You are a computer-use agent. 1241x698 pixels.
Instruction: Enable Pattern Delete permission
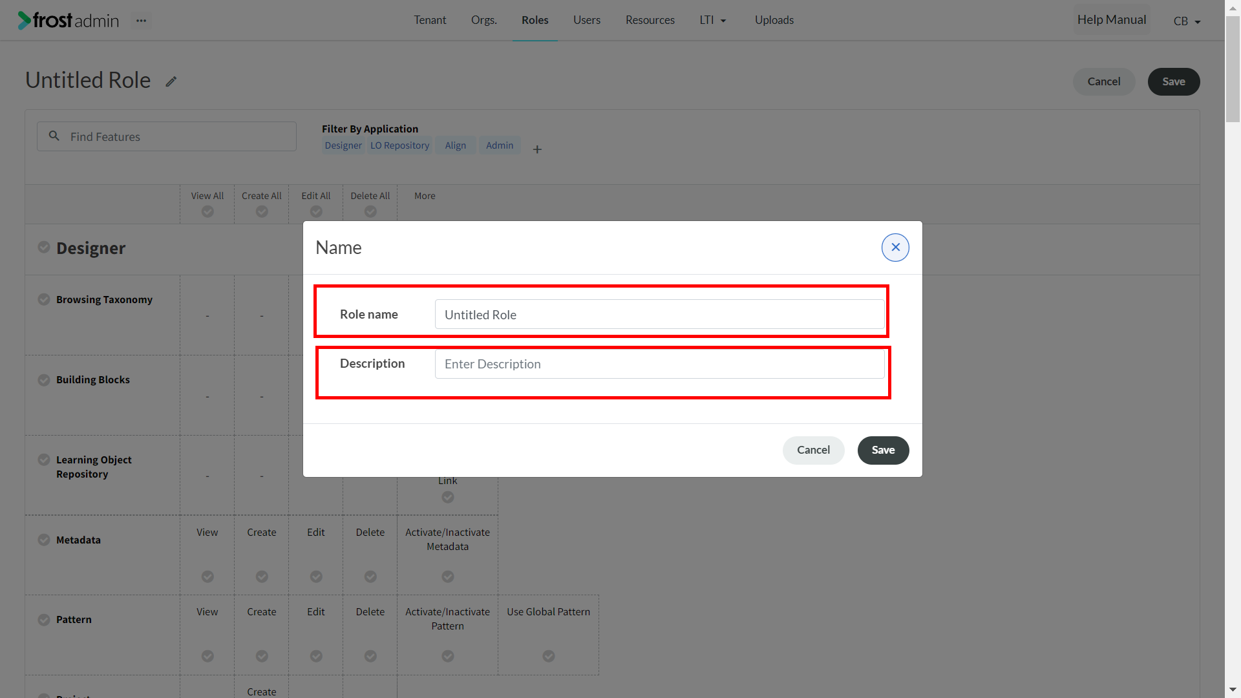(370, 656)
